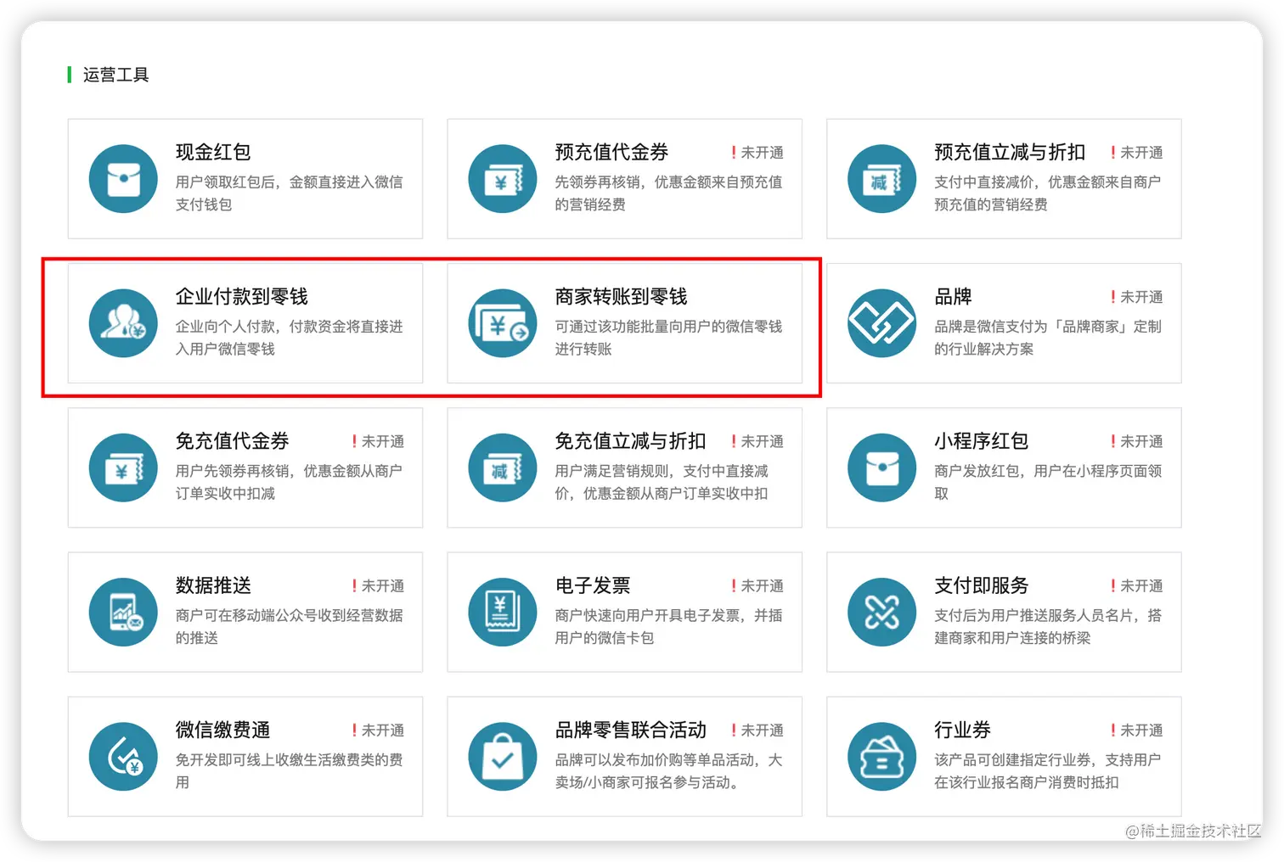Open 商家转账到零钱 title

[622, 296]
